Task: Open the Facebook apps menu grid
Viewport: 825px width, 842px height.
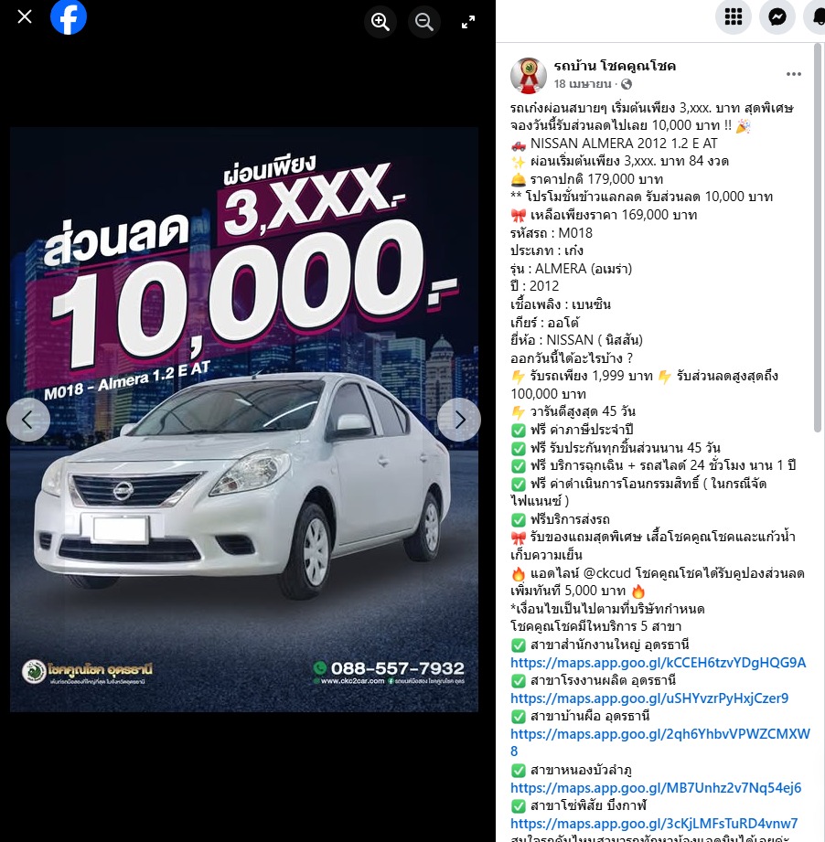Action: click(x=734, y=17)
